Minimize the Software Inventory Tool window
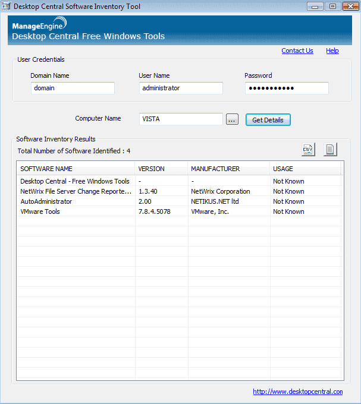This screenshot has width=361, height=404. 315,6
